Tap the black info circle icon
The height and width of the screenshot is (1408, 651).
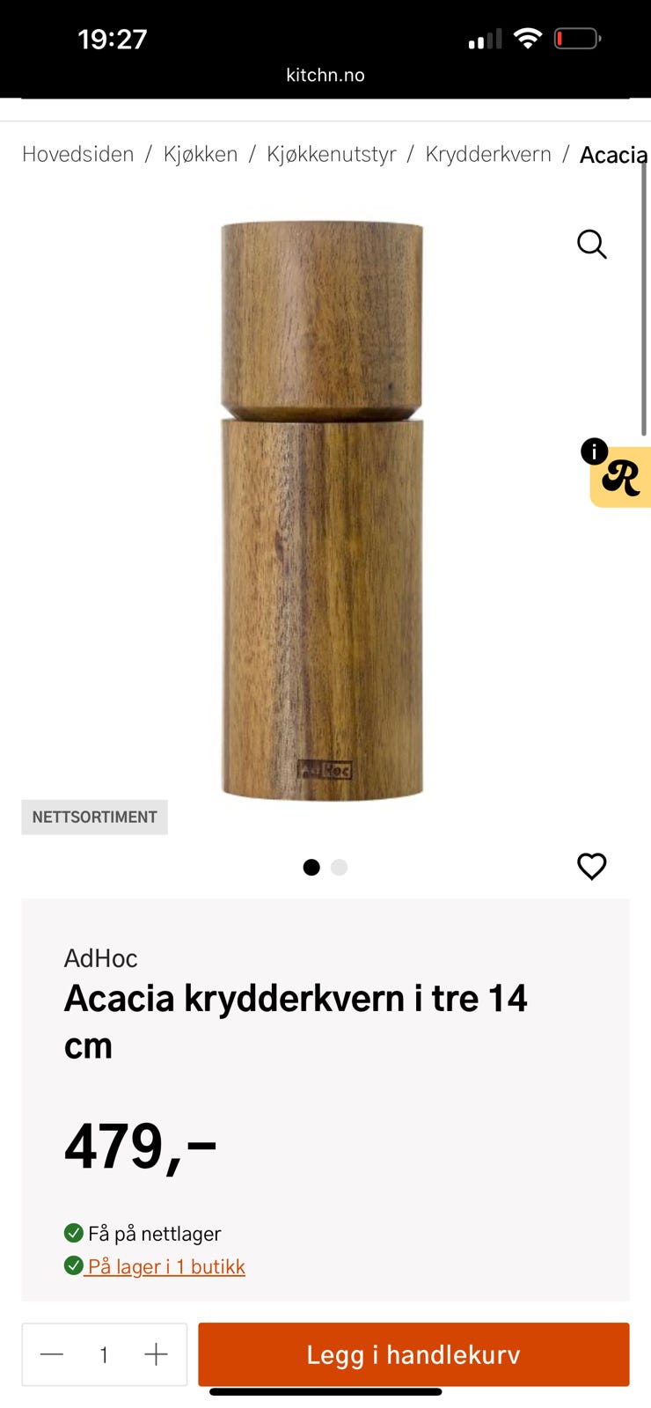click(595, 451)
